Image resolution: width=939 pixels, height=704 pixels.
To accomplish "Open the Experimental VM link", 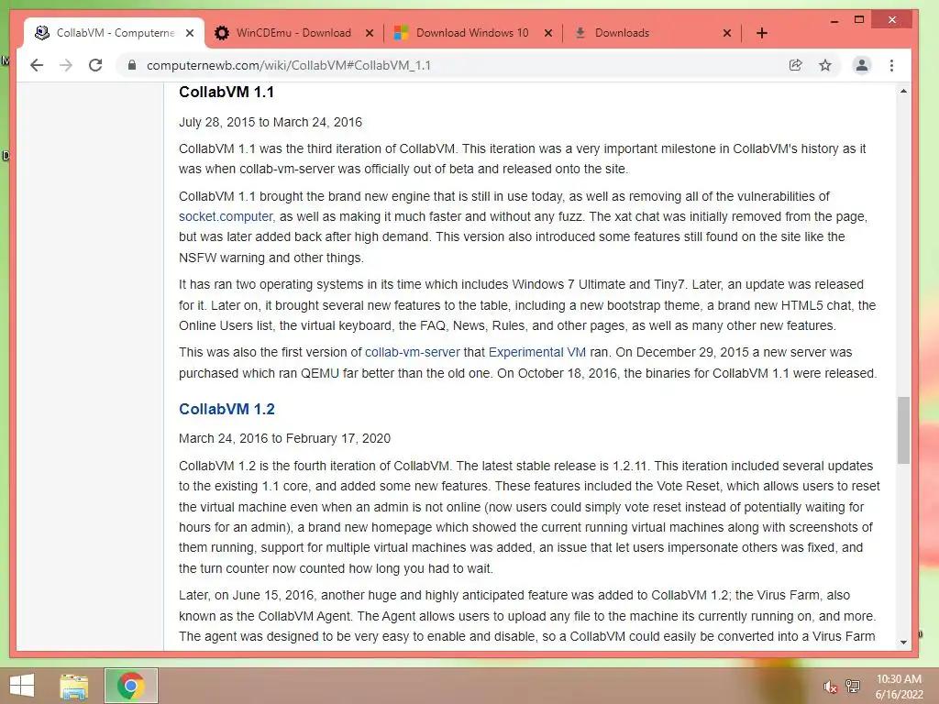I will tap(537, 352).
